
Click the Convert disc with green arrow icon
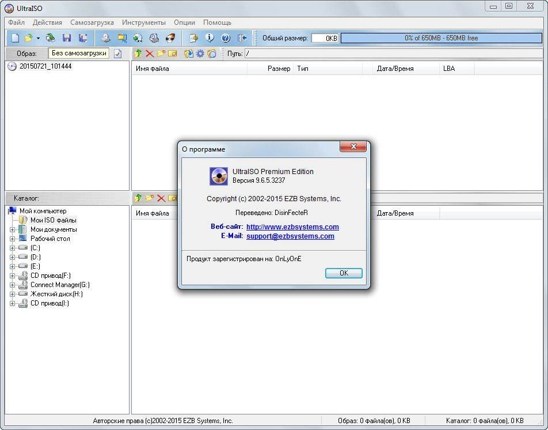point(138,38)
